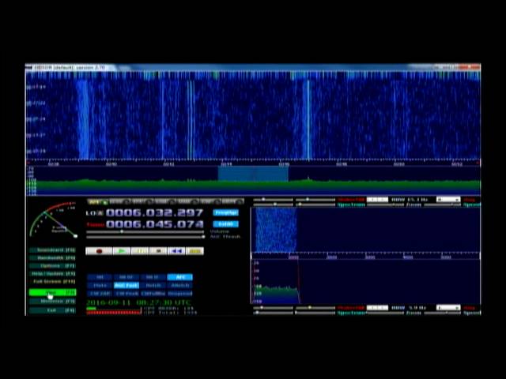Viewport: 506px width, 379px height.
Task: Open the Soundcard [F5] settings
Action: [52, 250]
